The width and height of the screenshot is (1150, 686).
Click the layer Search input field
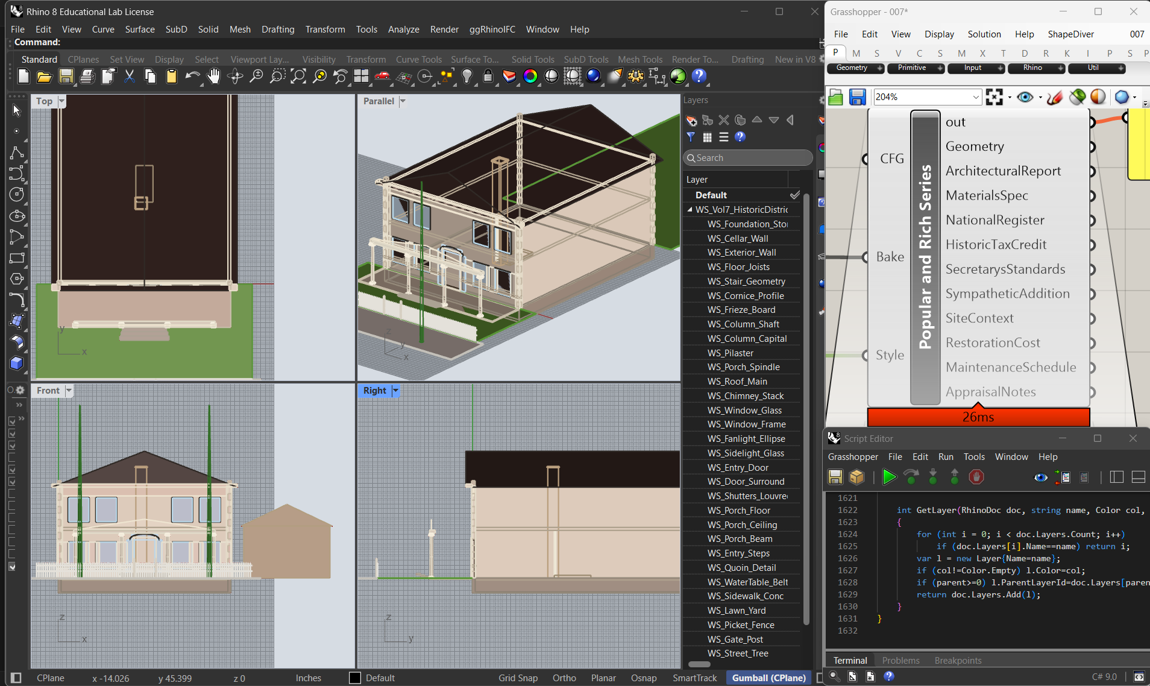(x=747, y=158)
